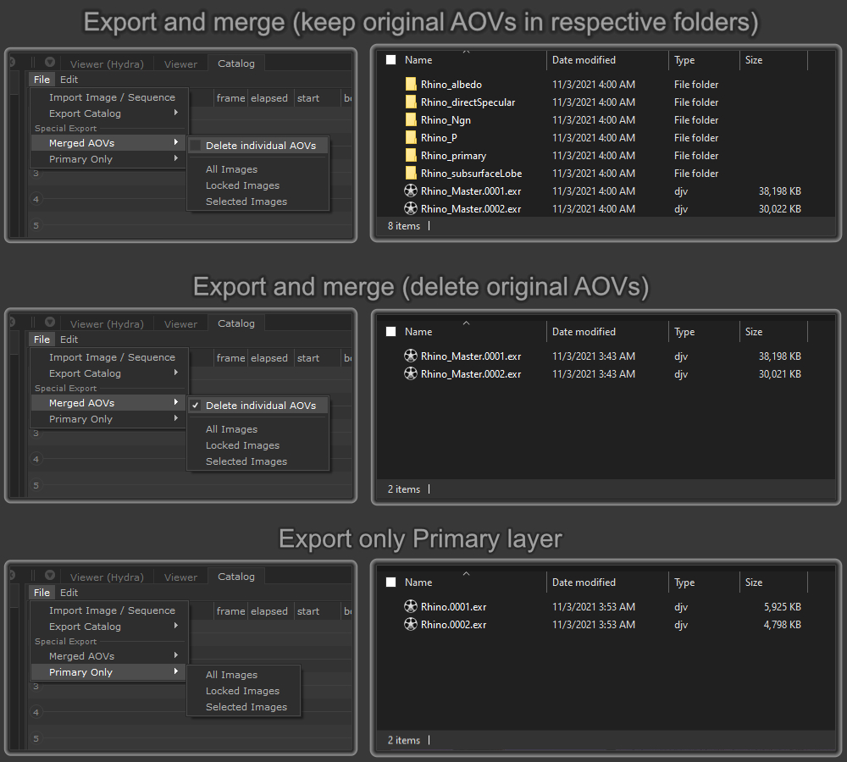Choose Import Image / Sequence in the top panel
This screenshot has height=762, width=847.
(x=112, y=97)
